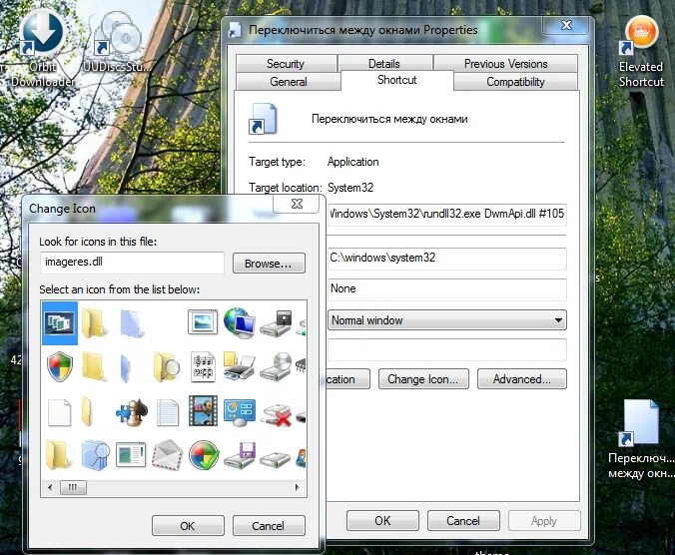The height and width of the screenshot is (555, 675).
Task: Select the program window icon
Action: [x=131, y=455]
